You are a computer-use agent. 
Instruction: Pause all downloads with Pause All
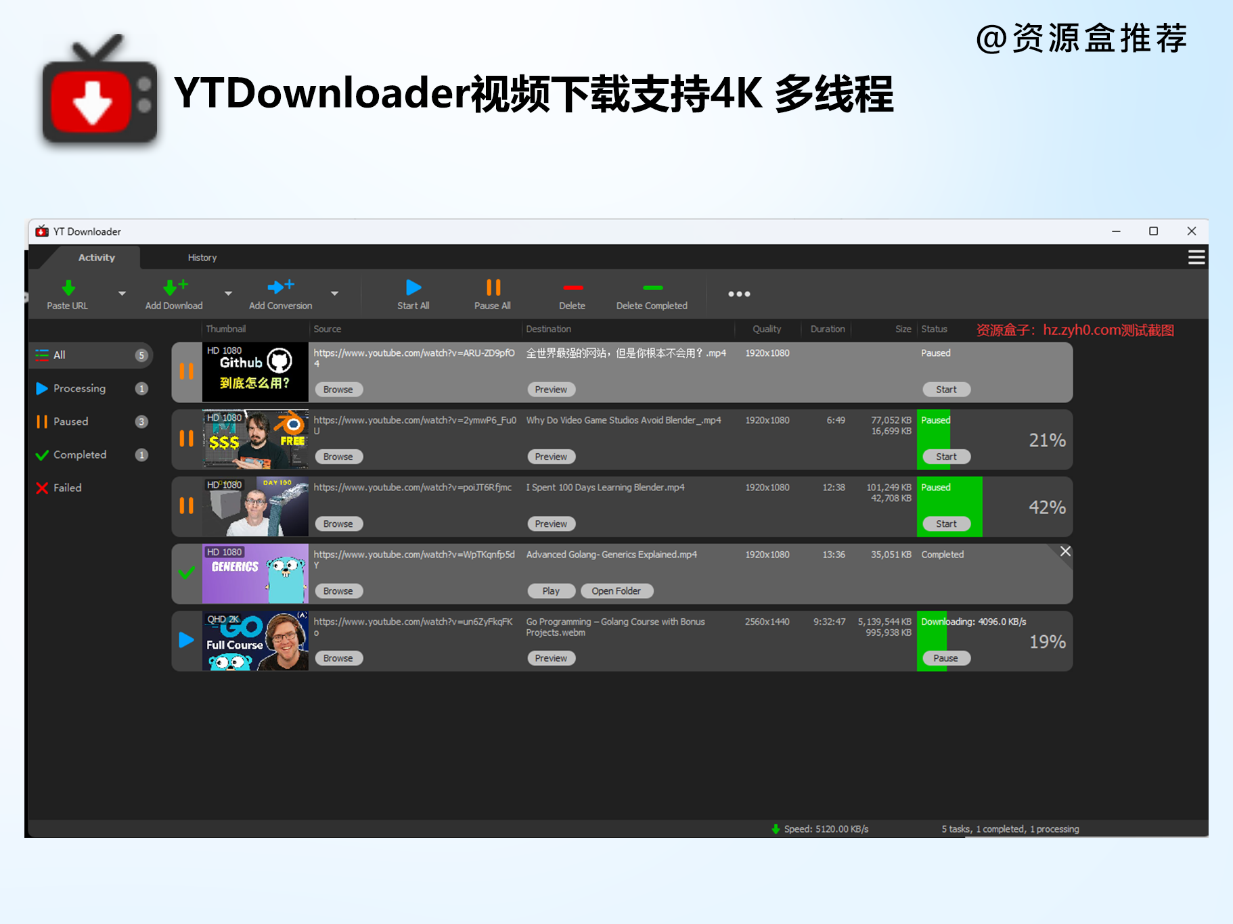click(x=493, y=295)
